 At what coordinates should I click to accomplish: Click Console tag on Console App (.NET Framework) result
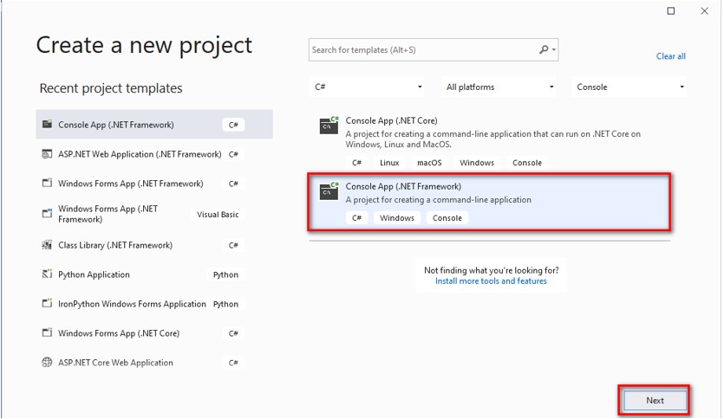click(x=447, y=217)
